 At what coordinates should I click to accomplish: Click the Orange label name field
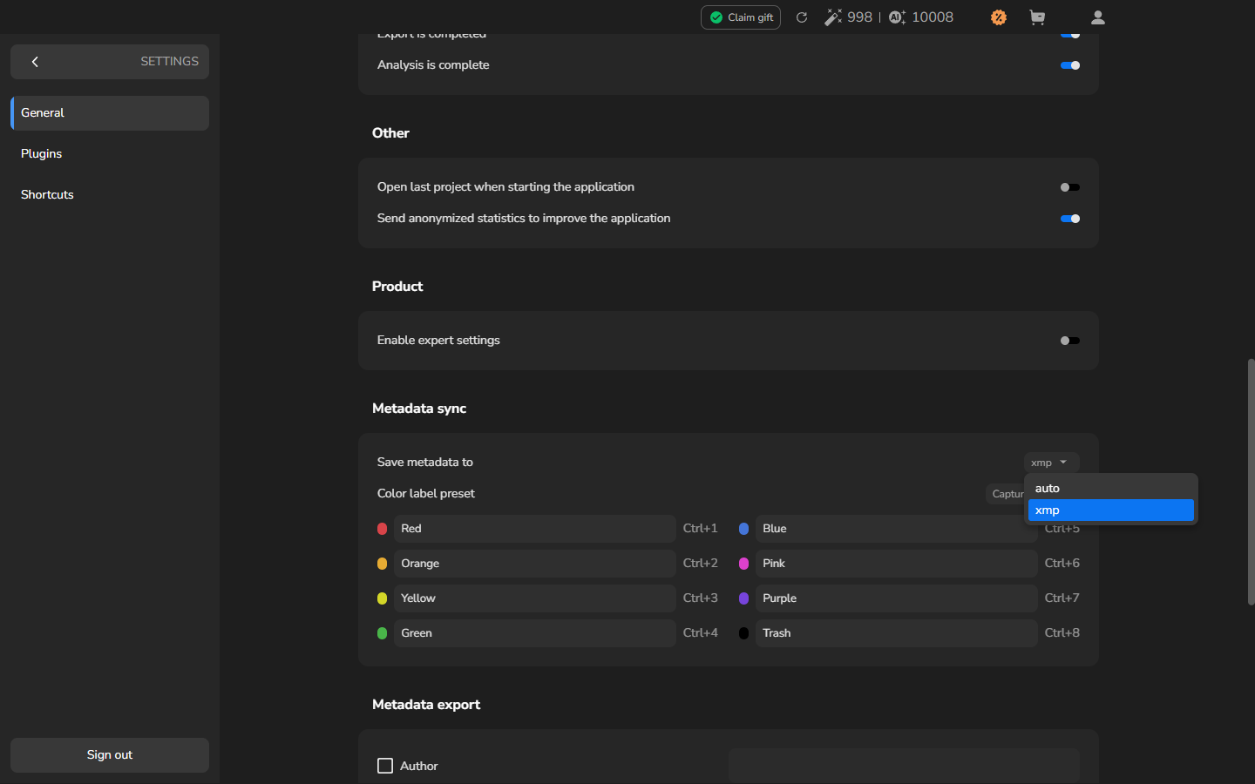(535, 564)
